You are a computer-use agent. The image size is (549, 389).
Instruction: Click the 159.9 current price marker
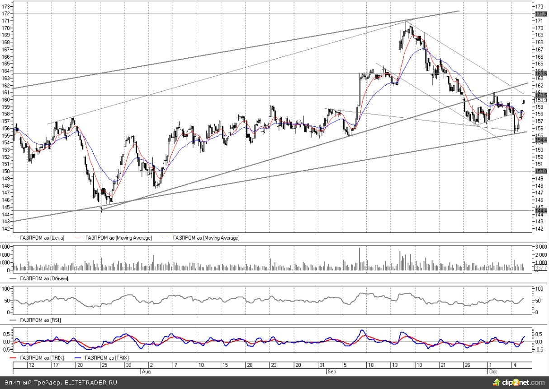(x=541, y=100)
